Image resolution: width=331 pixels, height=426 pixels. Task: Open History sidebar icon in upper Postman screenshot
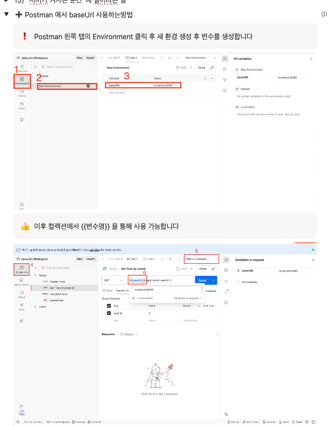click(x=22, y=93)
